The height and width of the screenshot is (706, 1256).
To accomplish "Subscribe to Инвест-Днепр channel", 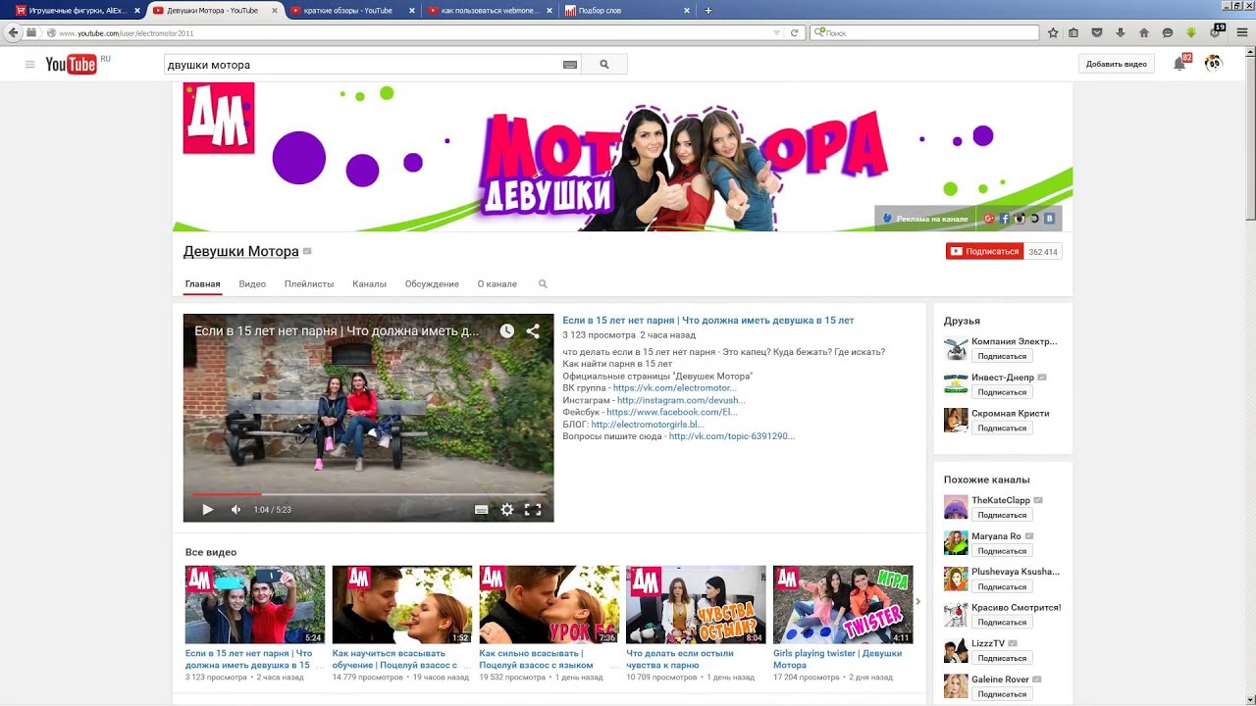I will [1002, 392].
